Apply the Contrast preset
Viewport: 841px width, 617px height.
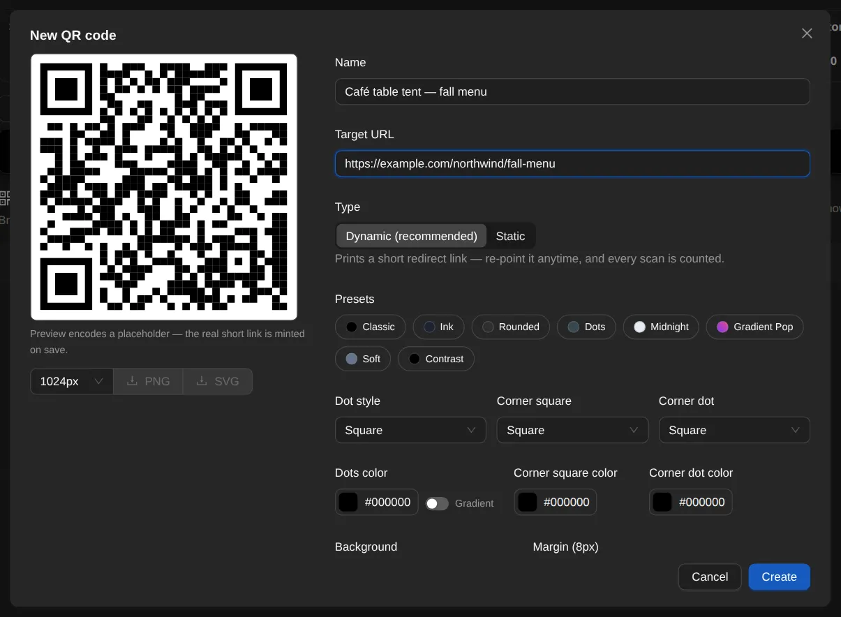click(436, 359)
